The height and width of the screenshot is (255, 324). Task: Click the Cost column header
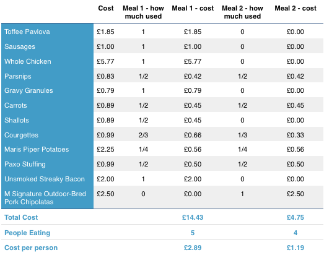pyautogui.click(x=106, y=8)
